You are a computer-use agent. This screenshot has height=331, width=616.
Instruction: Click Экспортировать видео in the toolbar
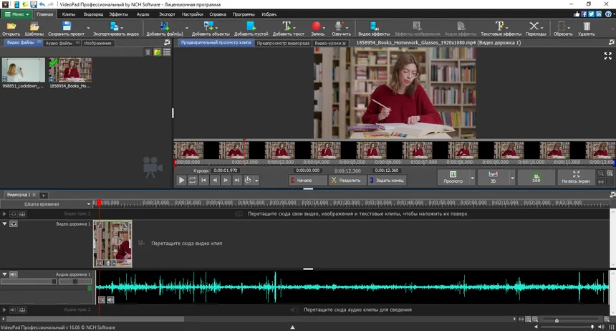tap(115, 29)
